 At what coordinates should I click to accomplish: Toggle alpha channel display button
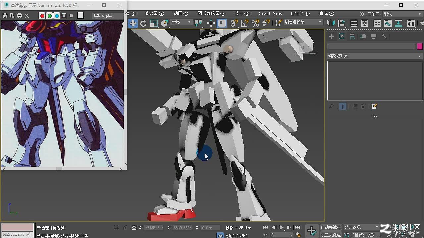pyautogui.click(x=64, y=16)
